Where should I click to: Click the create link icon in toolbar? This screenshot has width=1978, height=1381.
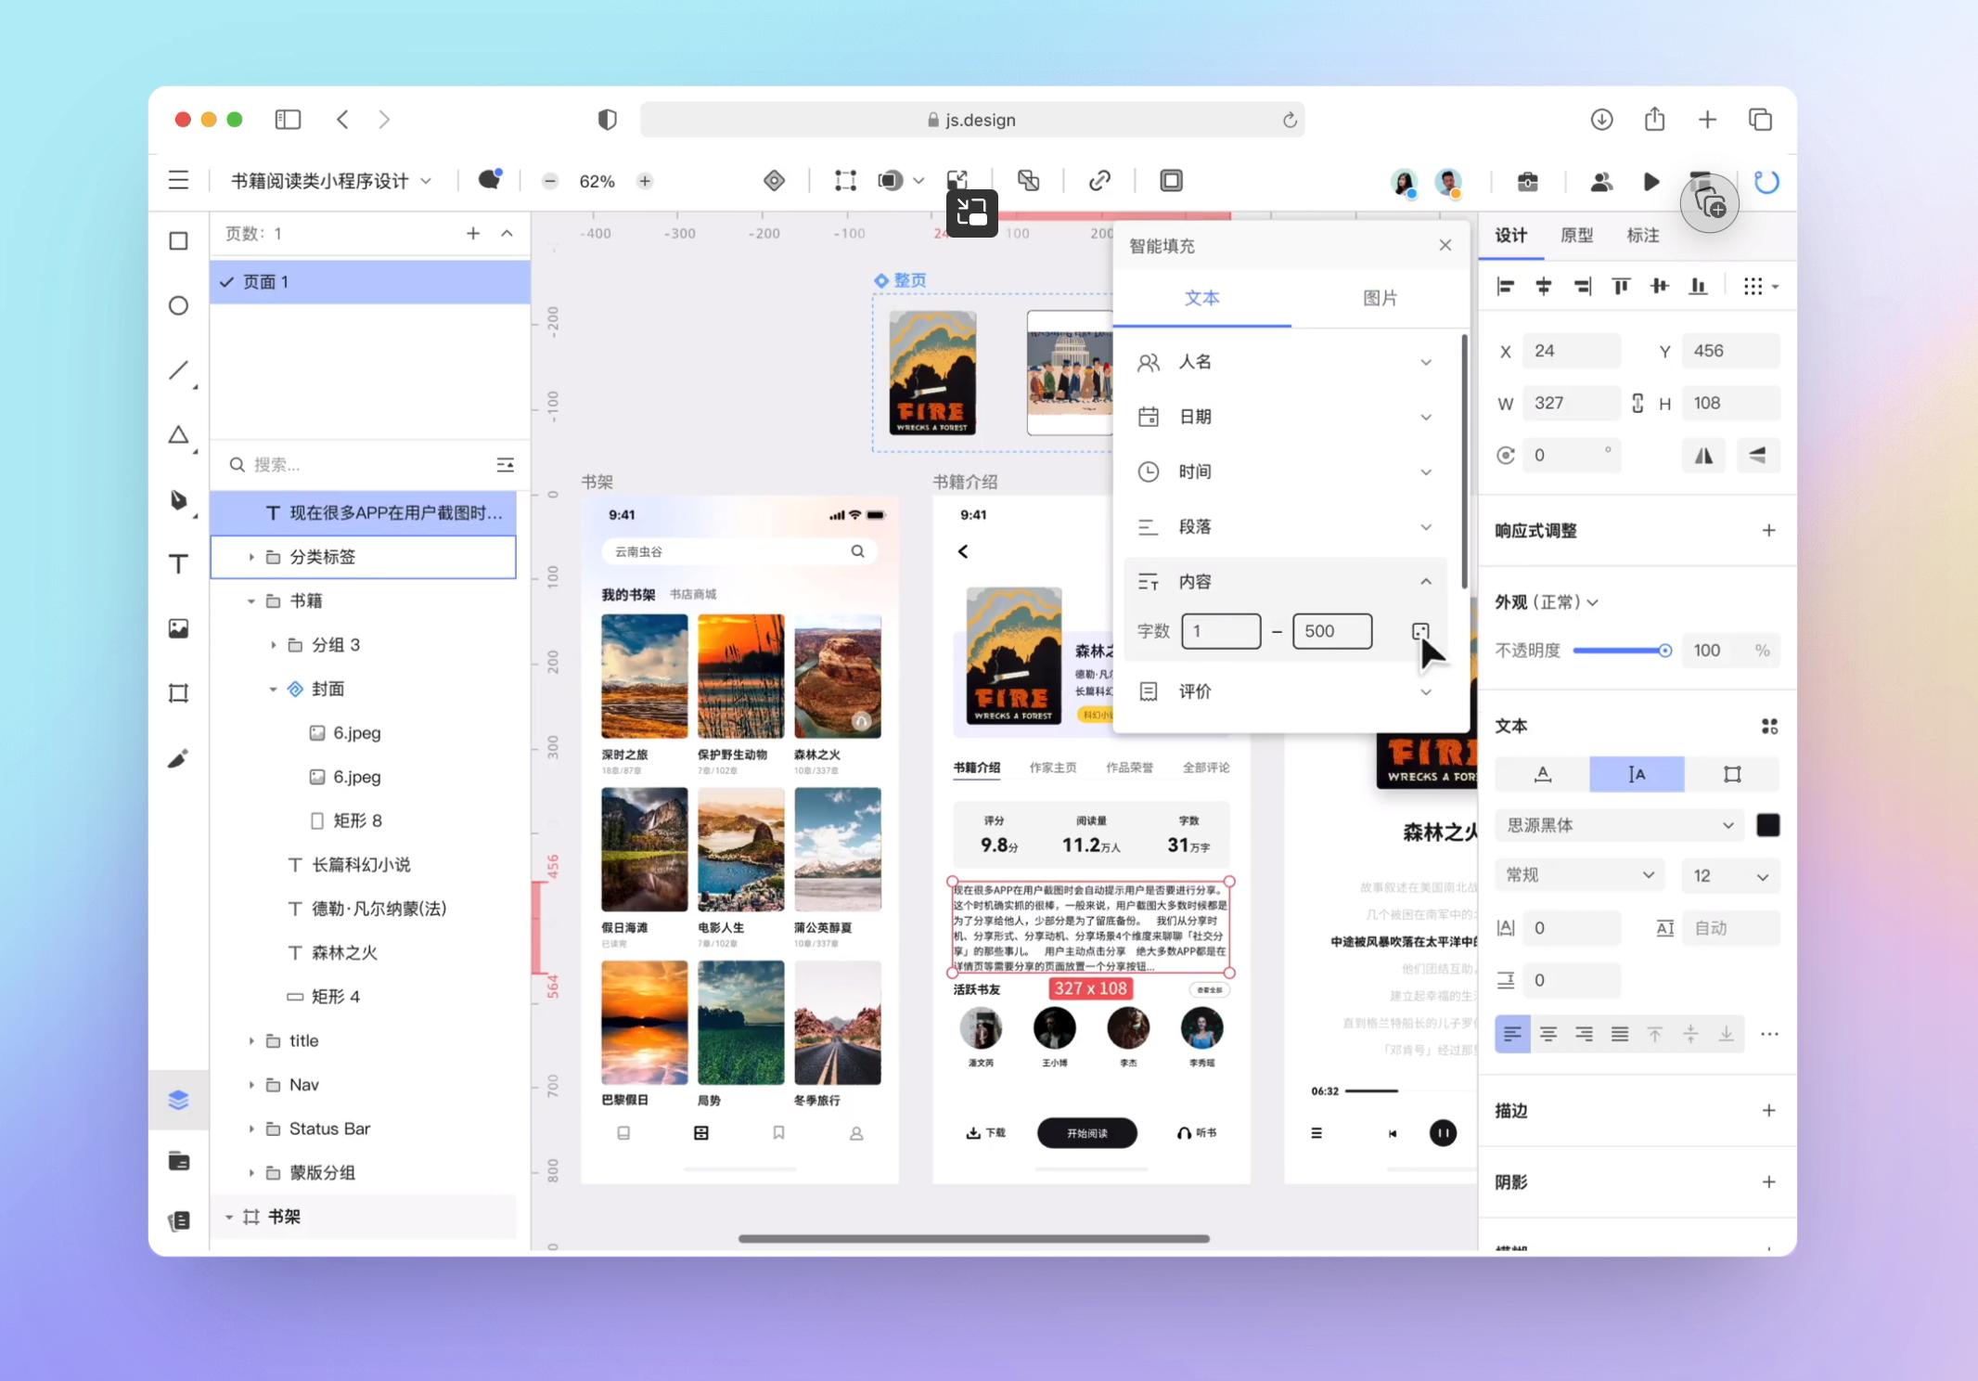coord(1099,181)
